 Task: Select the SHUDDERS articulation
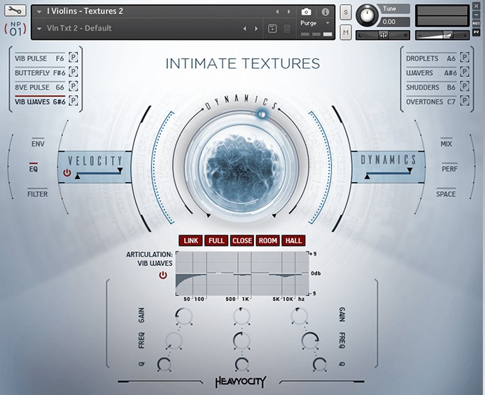[x=430, y=88]
